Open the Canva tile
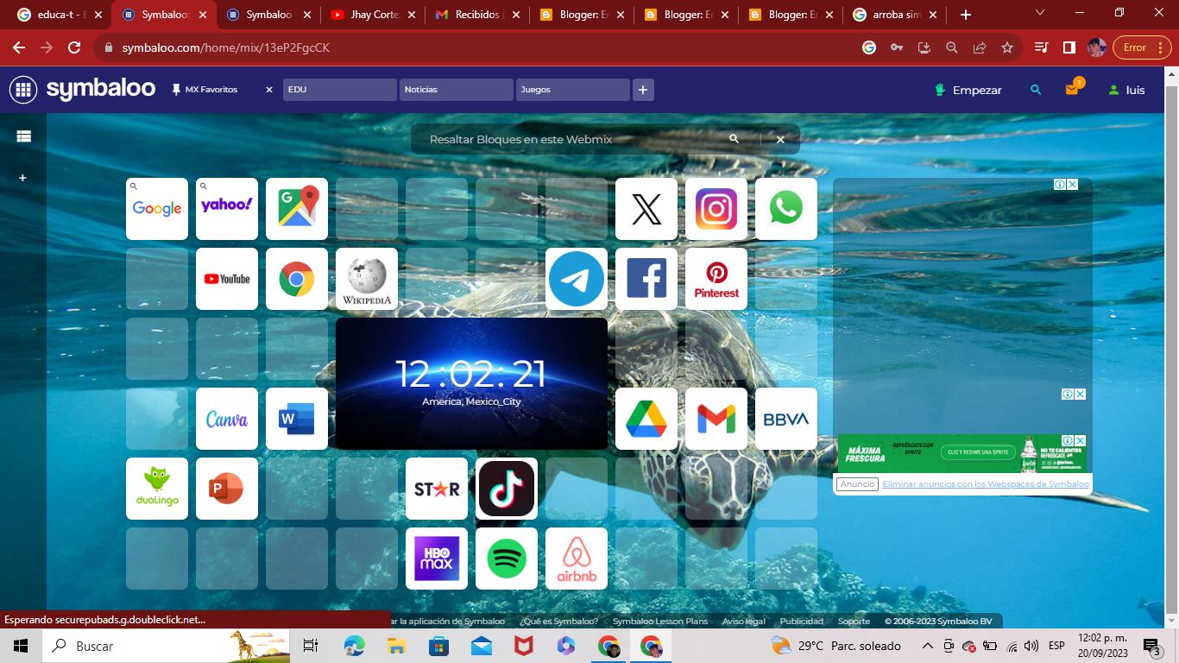 [x=227, y=419]
